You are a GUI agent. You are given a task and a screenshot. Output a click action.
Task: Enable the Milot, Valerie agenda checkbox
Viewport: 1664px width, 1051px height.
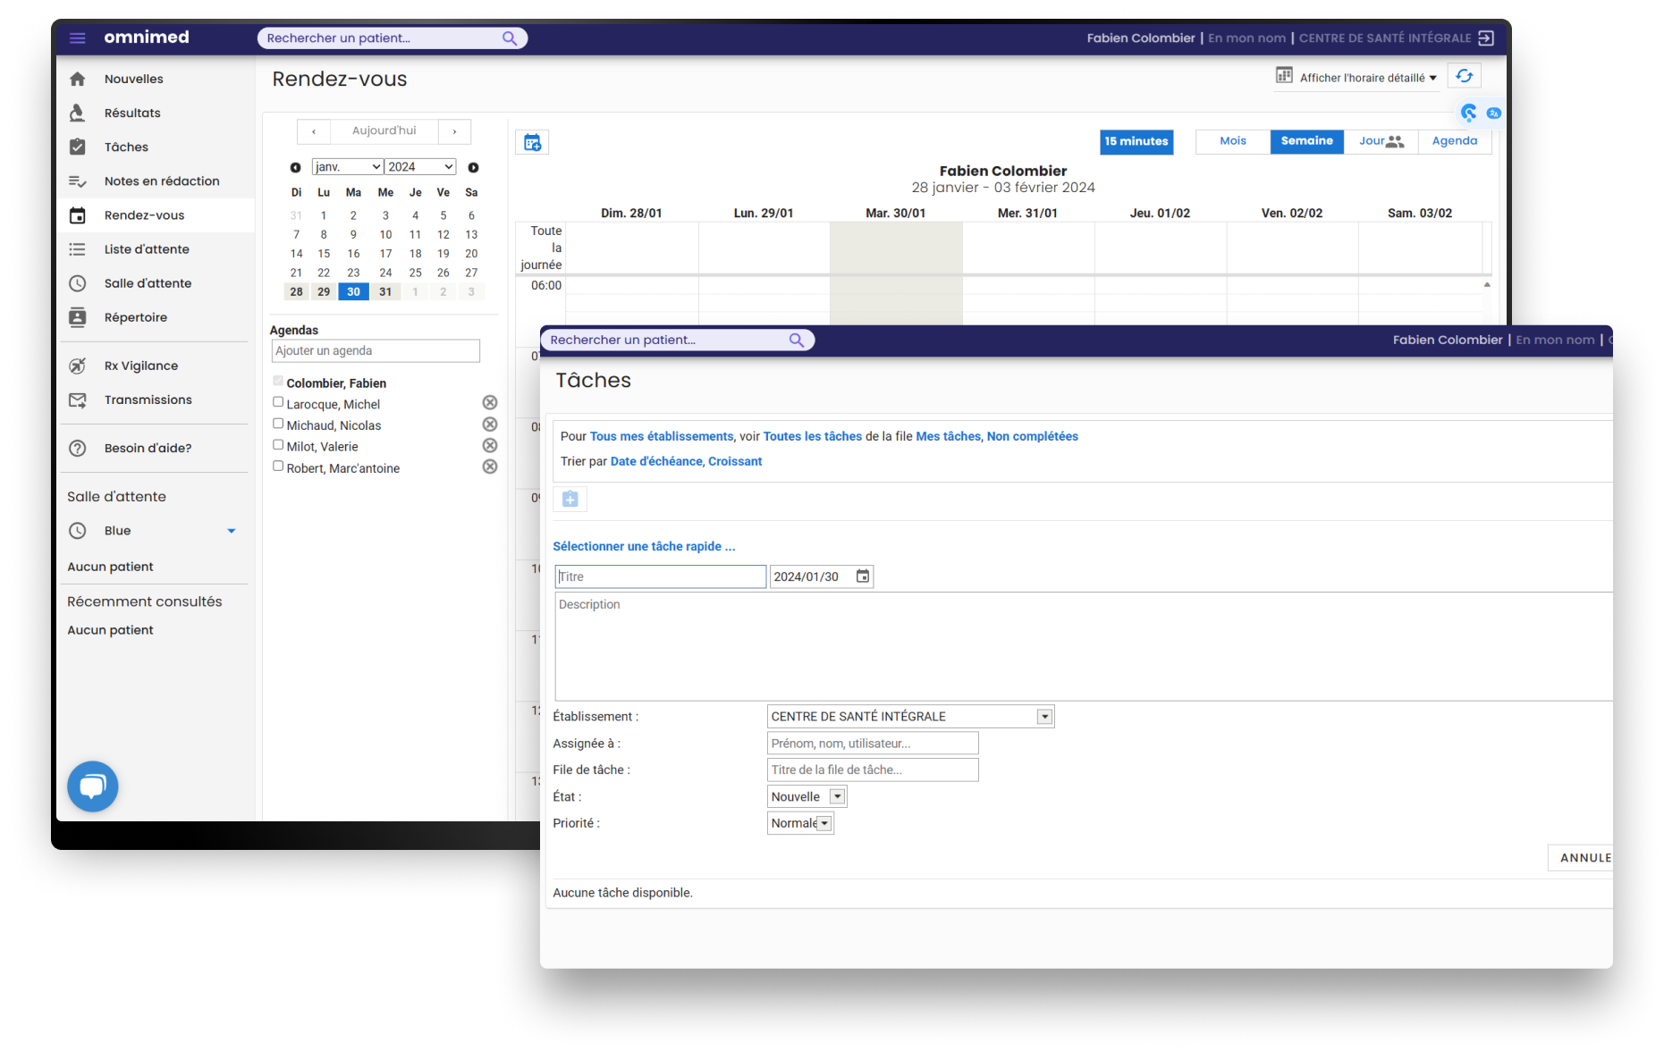tap(278, 445)
